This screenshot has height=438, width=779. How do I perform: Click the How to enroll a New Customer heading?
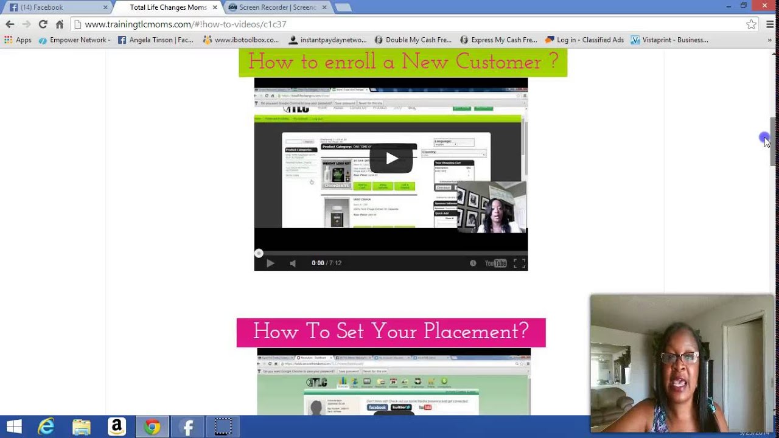tap(403, 62)
